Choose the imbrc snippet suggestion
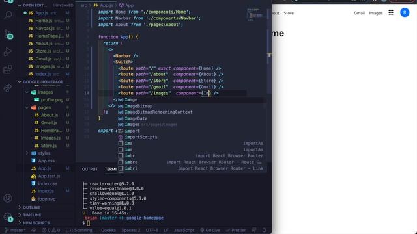Viewport: 417px width, 234px height. [x=192, y=162]
